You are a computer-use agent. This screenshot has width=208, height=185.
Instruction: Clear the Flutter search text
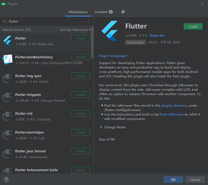coord(88,21)
